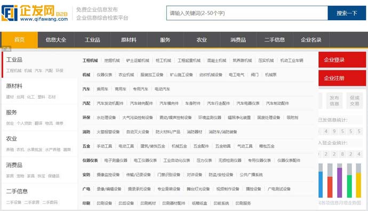Open the 气动工具 link
The image size is (368, 211).
click(245, 146)
